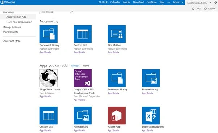The height and width of the screenshot is (133, 218).
Task: Open the Lakshmanan Sethu user menu
Action: 199,3
